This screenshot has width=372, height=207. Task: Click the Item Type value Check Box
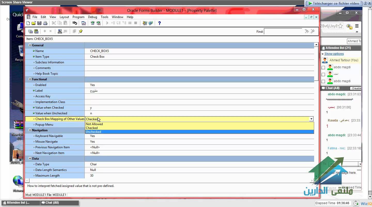(x=97, y=57)
